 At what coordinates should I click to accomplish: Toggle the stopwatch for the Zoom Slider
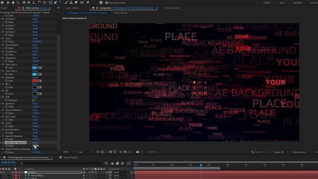tap(6, 126)
